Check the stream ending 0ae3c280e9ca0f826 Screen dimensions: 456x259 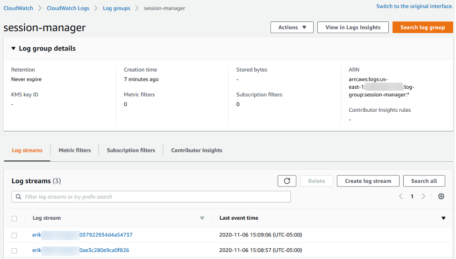pos(14,251)
